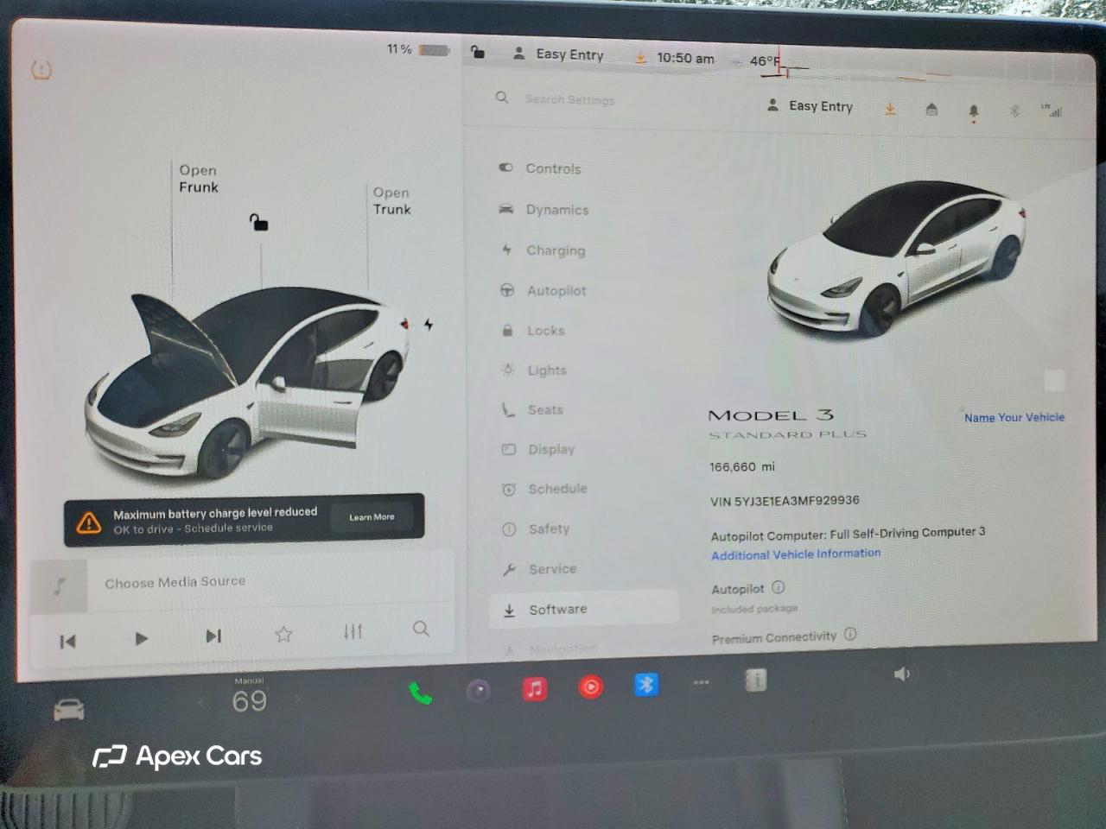Open the Bluetooth app in dock
The height and width of the screenshot is (829, 1106).
(x=646, y=685)
